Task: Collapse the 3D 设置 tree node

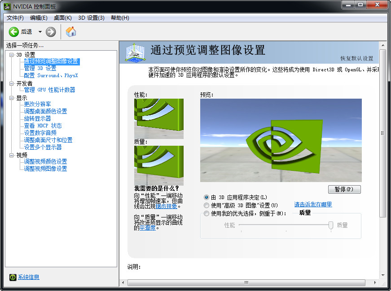Action: pyautogui.click(x=12, y=55)
